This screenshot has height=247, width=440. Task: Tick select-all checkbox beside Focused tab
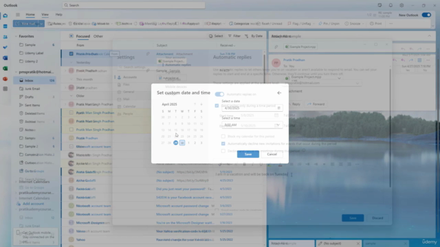click(x=71, y=36)
